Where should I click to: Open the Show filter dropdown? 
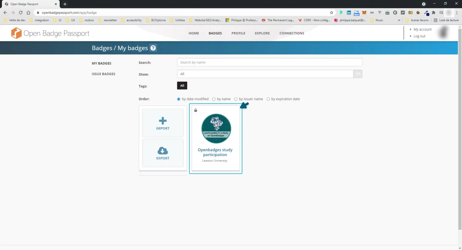point(270,74)
